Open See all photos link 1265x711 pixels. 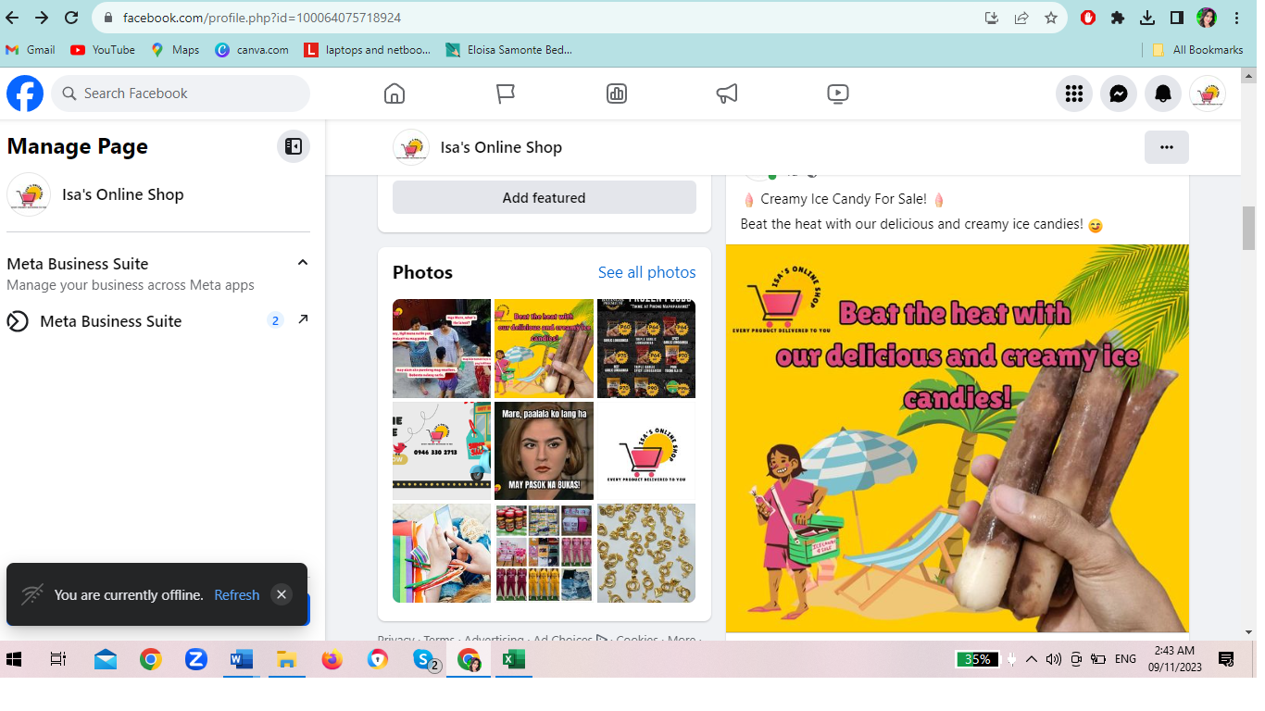click(x=647, y=272)
